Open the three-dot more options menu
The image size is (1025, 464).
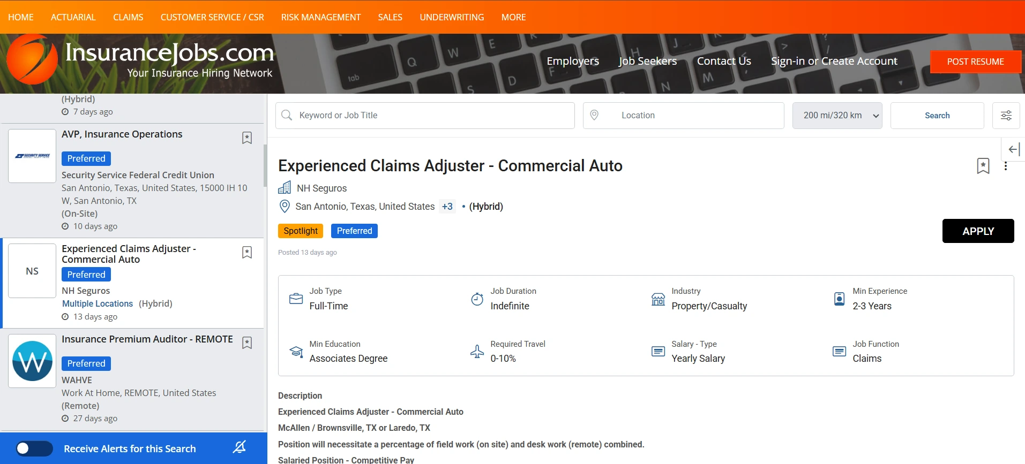(1006, 166)
